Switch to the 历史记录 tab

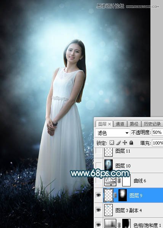pyautogui.click(x=152, y=124)
